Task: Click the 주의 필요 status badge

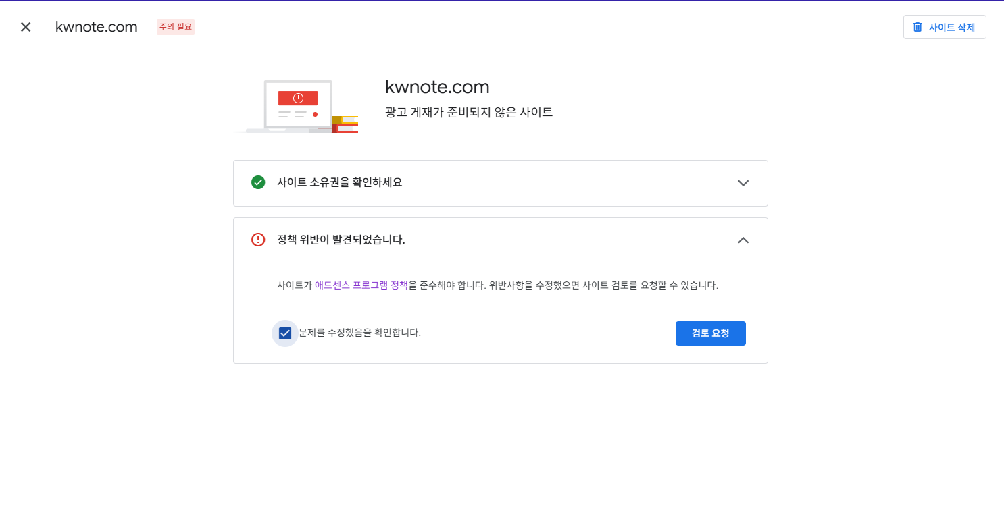Action: tap(176, 27)
